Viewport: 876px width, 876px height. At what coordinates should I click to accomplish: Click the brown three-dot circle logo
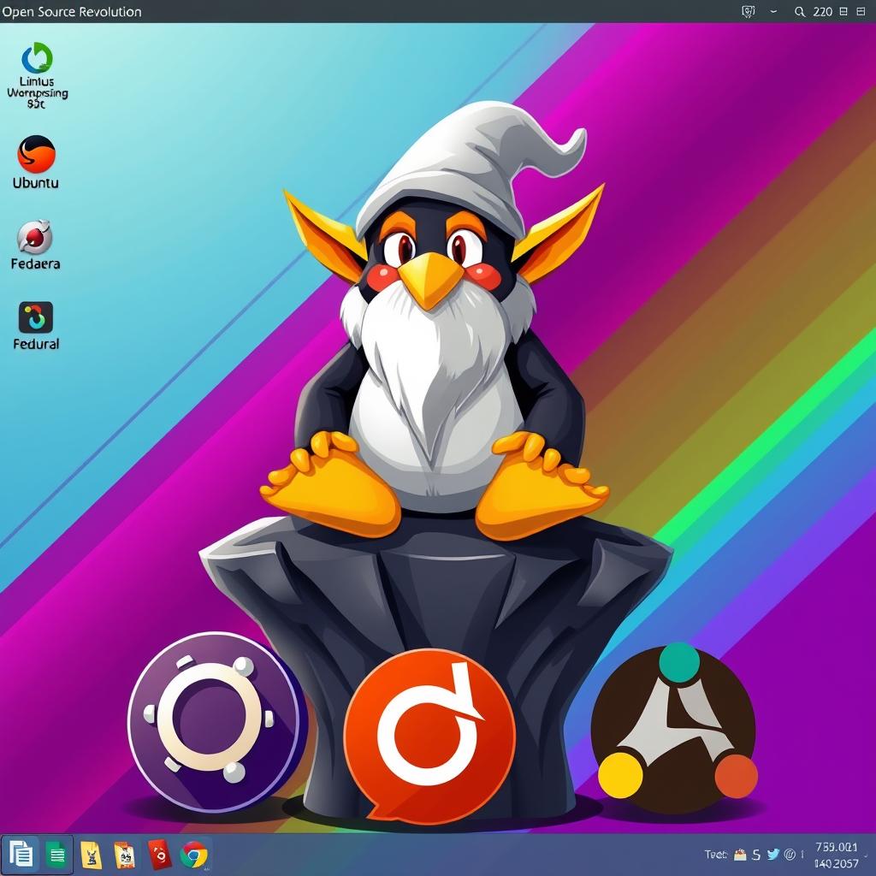674,728
